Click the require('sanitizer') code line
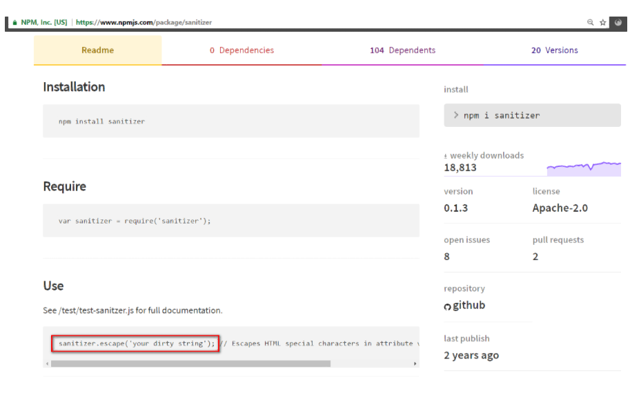Image resolution: width=630 pixels, height=398 pixels. tap(135, 221)
